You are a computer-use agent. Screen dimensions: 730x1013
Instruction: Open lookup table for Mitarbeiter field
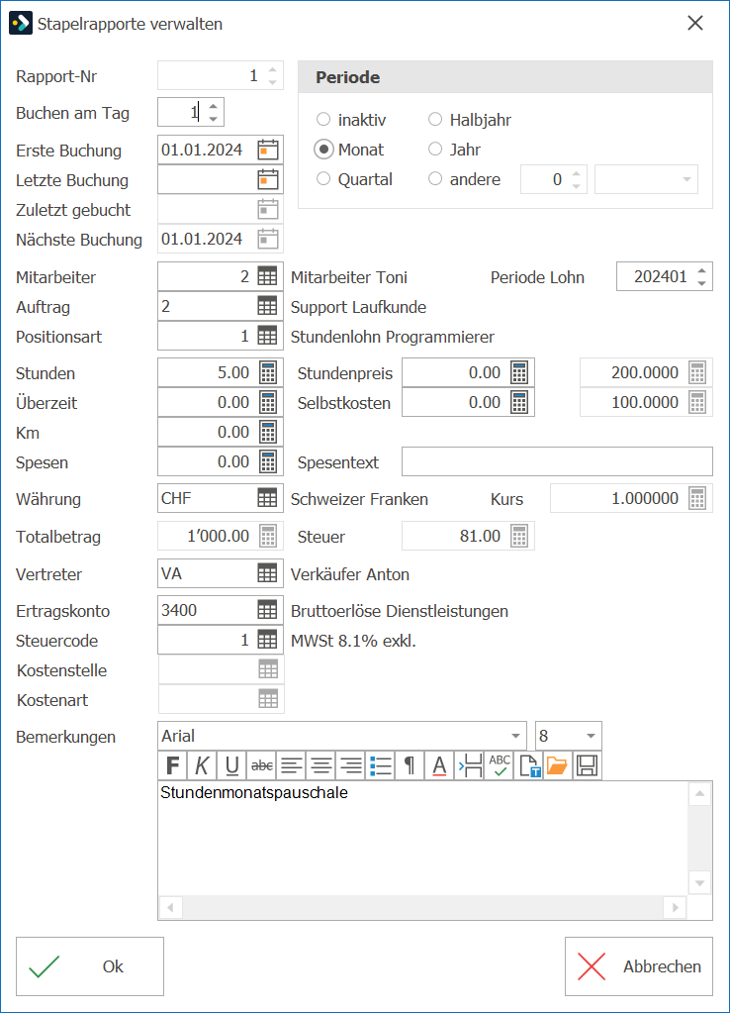coord(267,276)
